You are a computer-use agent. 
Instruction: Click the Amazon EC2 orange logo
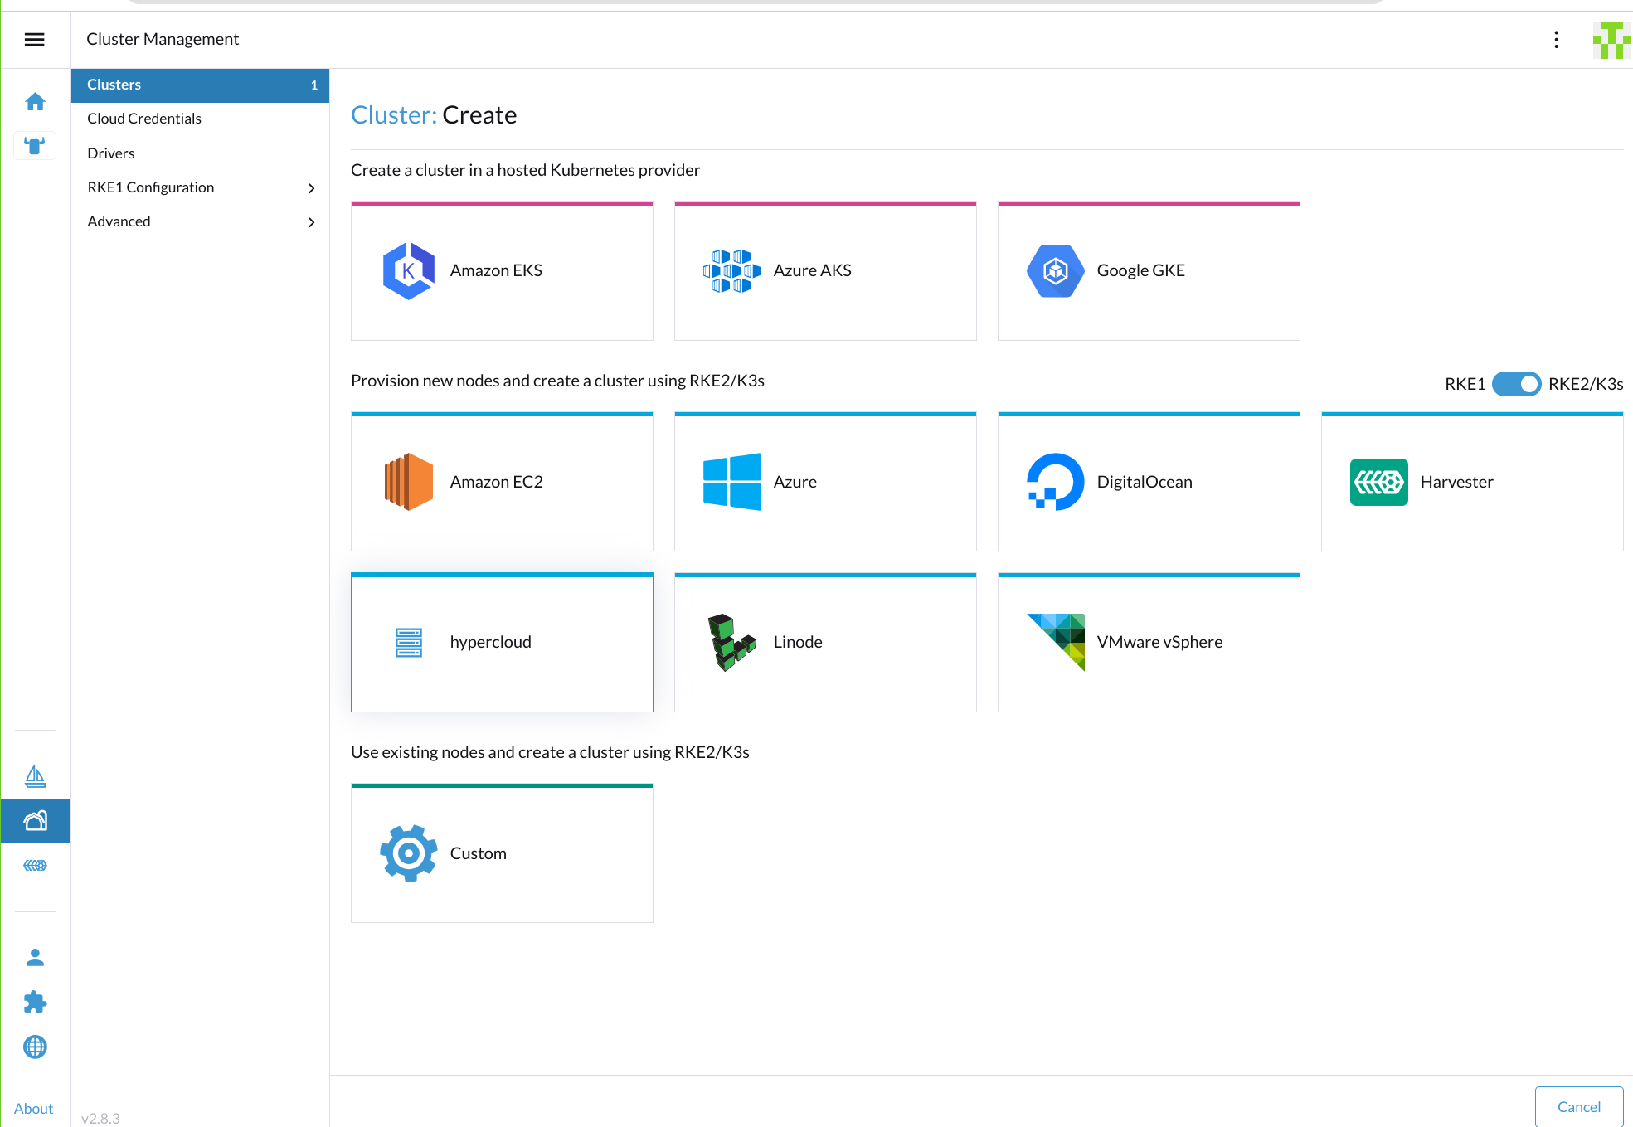coord(408,482)
